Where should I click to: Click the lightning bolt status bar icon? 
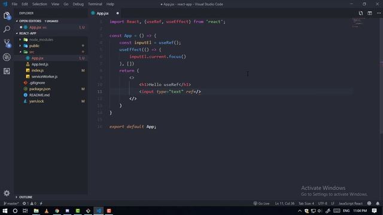[x=41, y=203]
